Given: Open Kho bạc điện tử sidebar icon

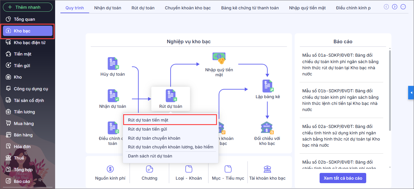Looking at the screenshot, I should [x=9, y=43].
